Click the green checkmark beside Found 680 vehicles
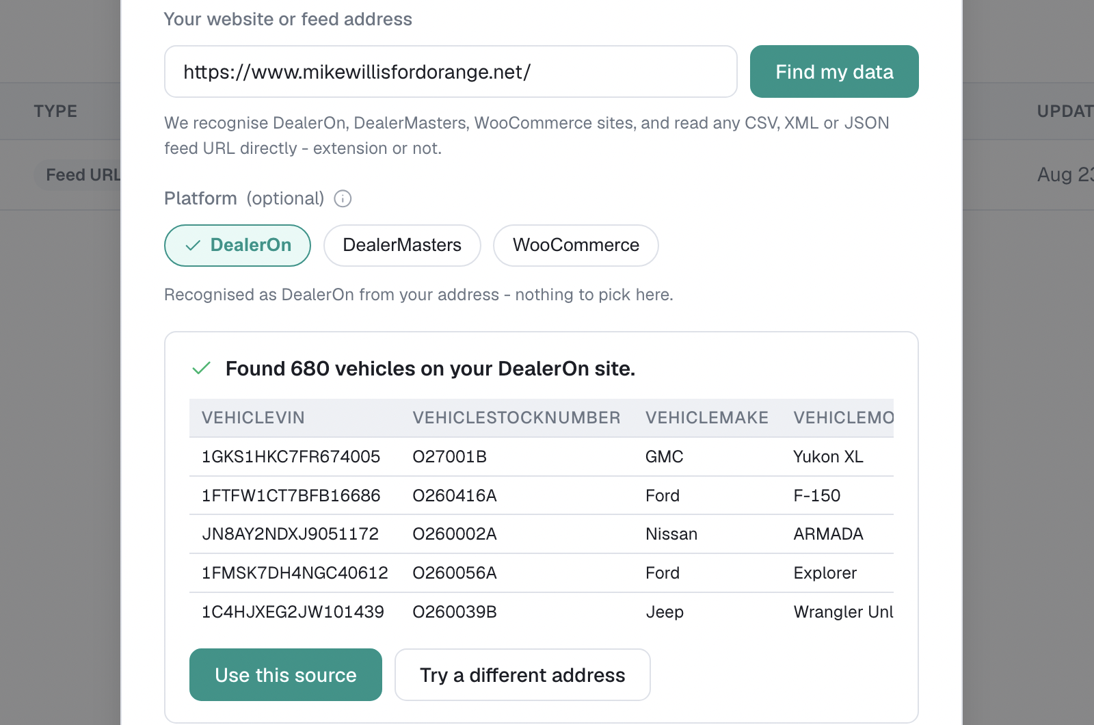 pyautogui.click(x=201, y=369)
